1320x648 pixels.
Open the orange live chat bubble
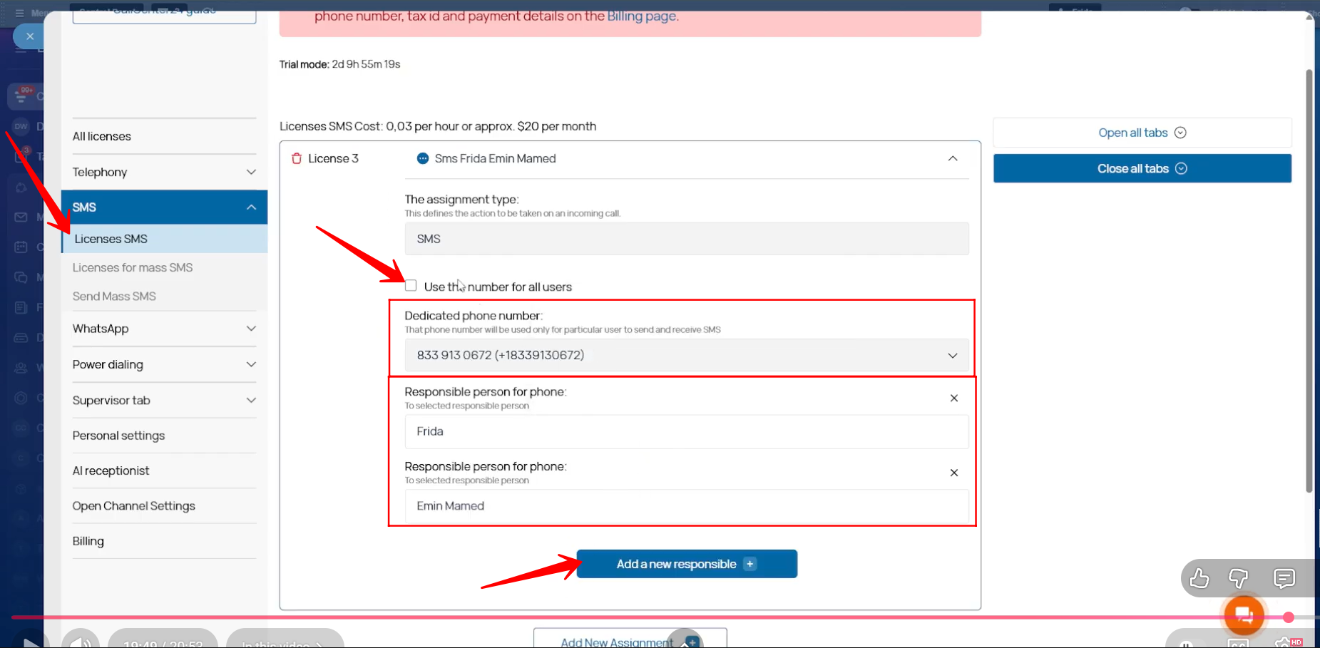tap(1244, 614)
